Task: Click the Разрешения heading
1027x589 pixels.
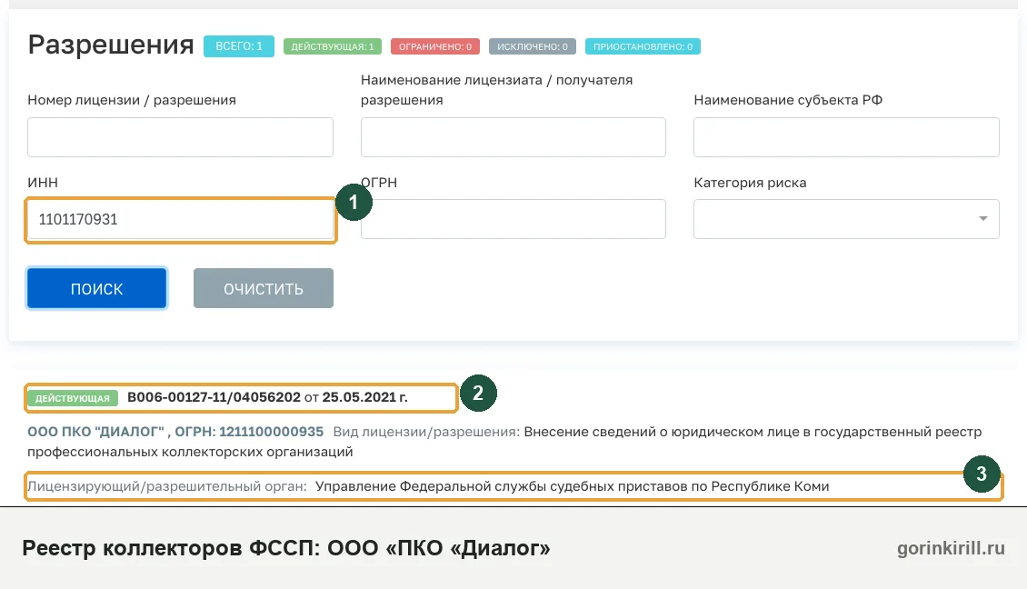Action: [111, 45]
